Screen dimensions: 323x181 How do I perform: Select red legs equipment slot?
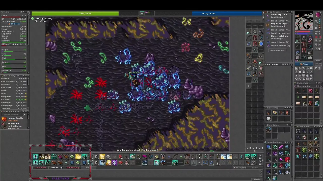click(304, 50)
